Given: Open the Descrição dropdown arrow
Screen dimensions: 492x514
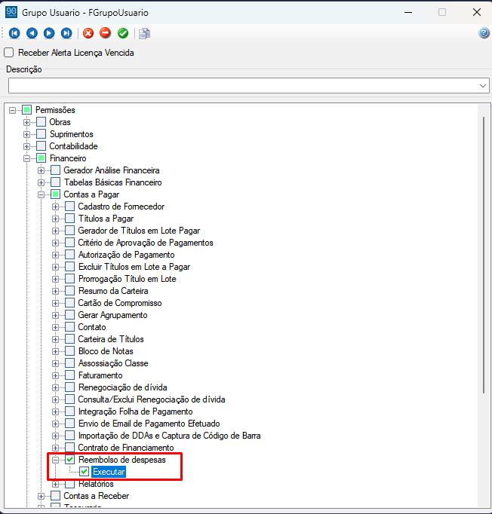Looking at the screenshot, I should (x=482, y=86).
